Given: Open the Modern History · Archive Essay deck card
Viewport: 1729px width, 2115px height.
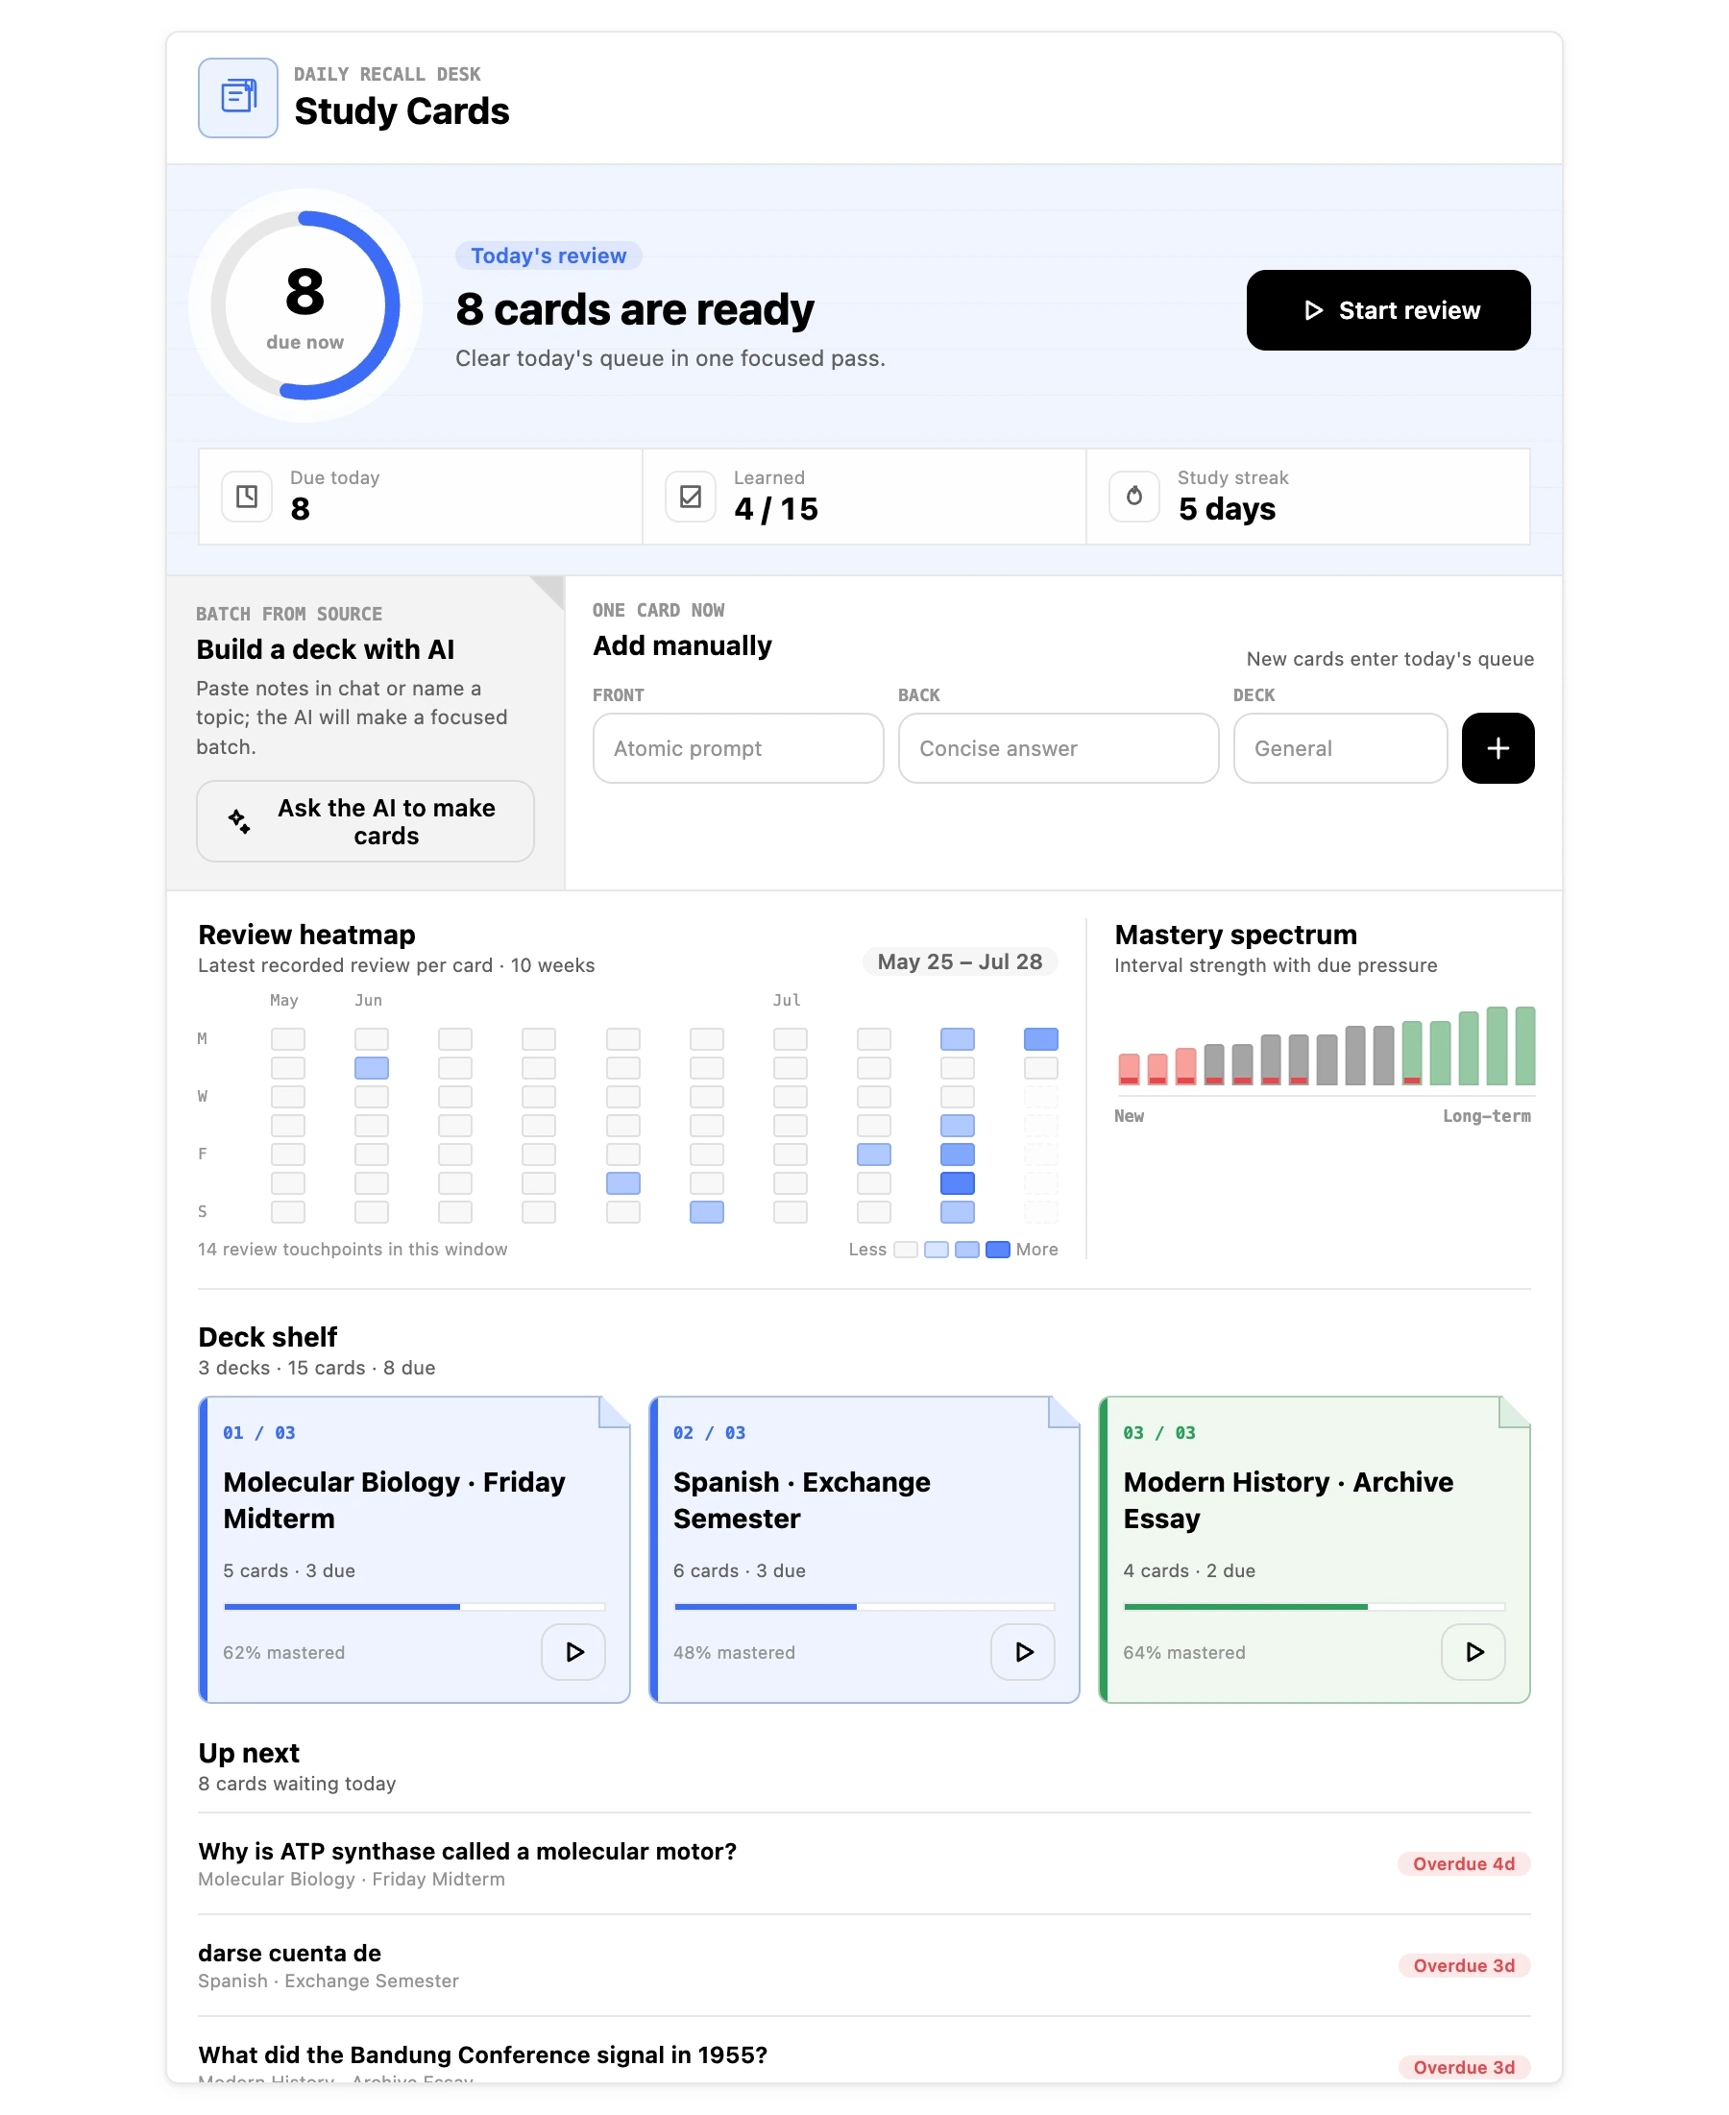Looking at the screenshot, I should point(1314,1548).
